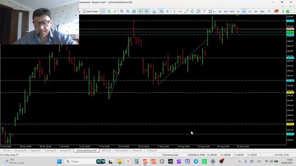Open WhatsApp from the taskbar

coord(204,161)
